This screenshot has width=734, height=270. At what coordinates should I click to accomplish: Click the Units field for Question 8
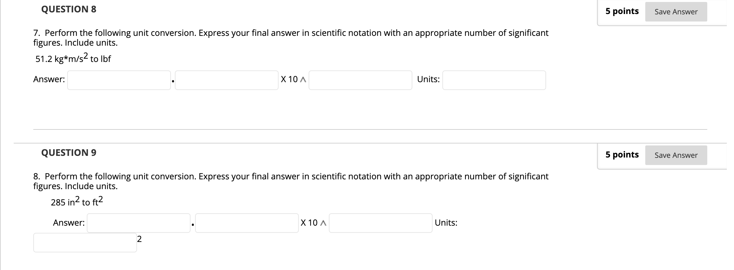click(x=494, y=80)
